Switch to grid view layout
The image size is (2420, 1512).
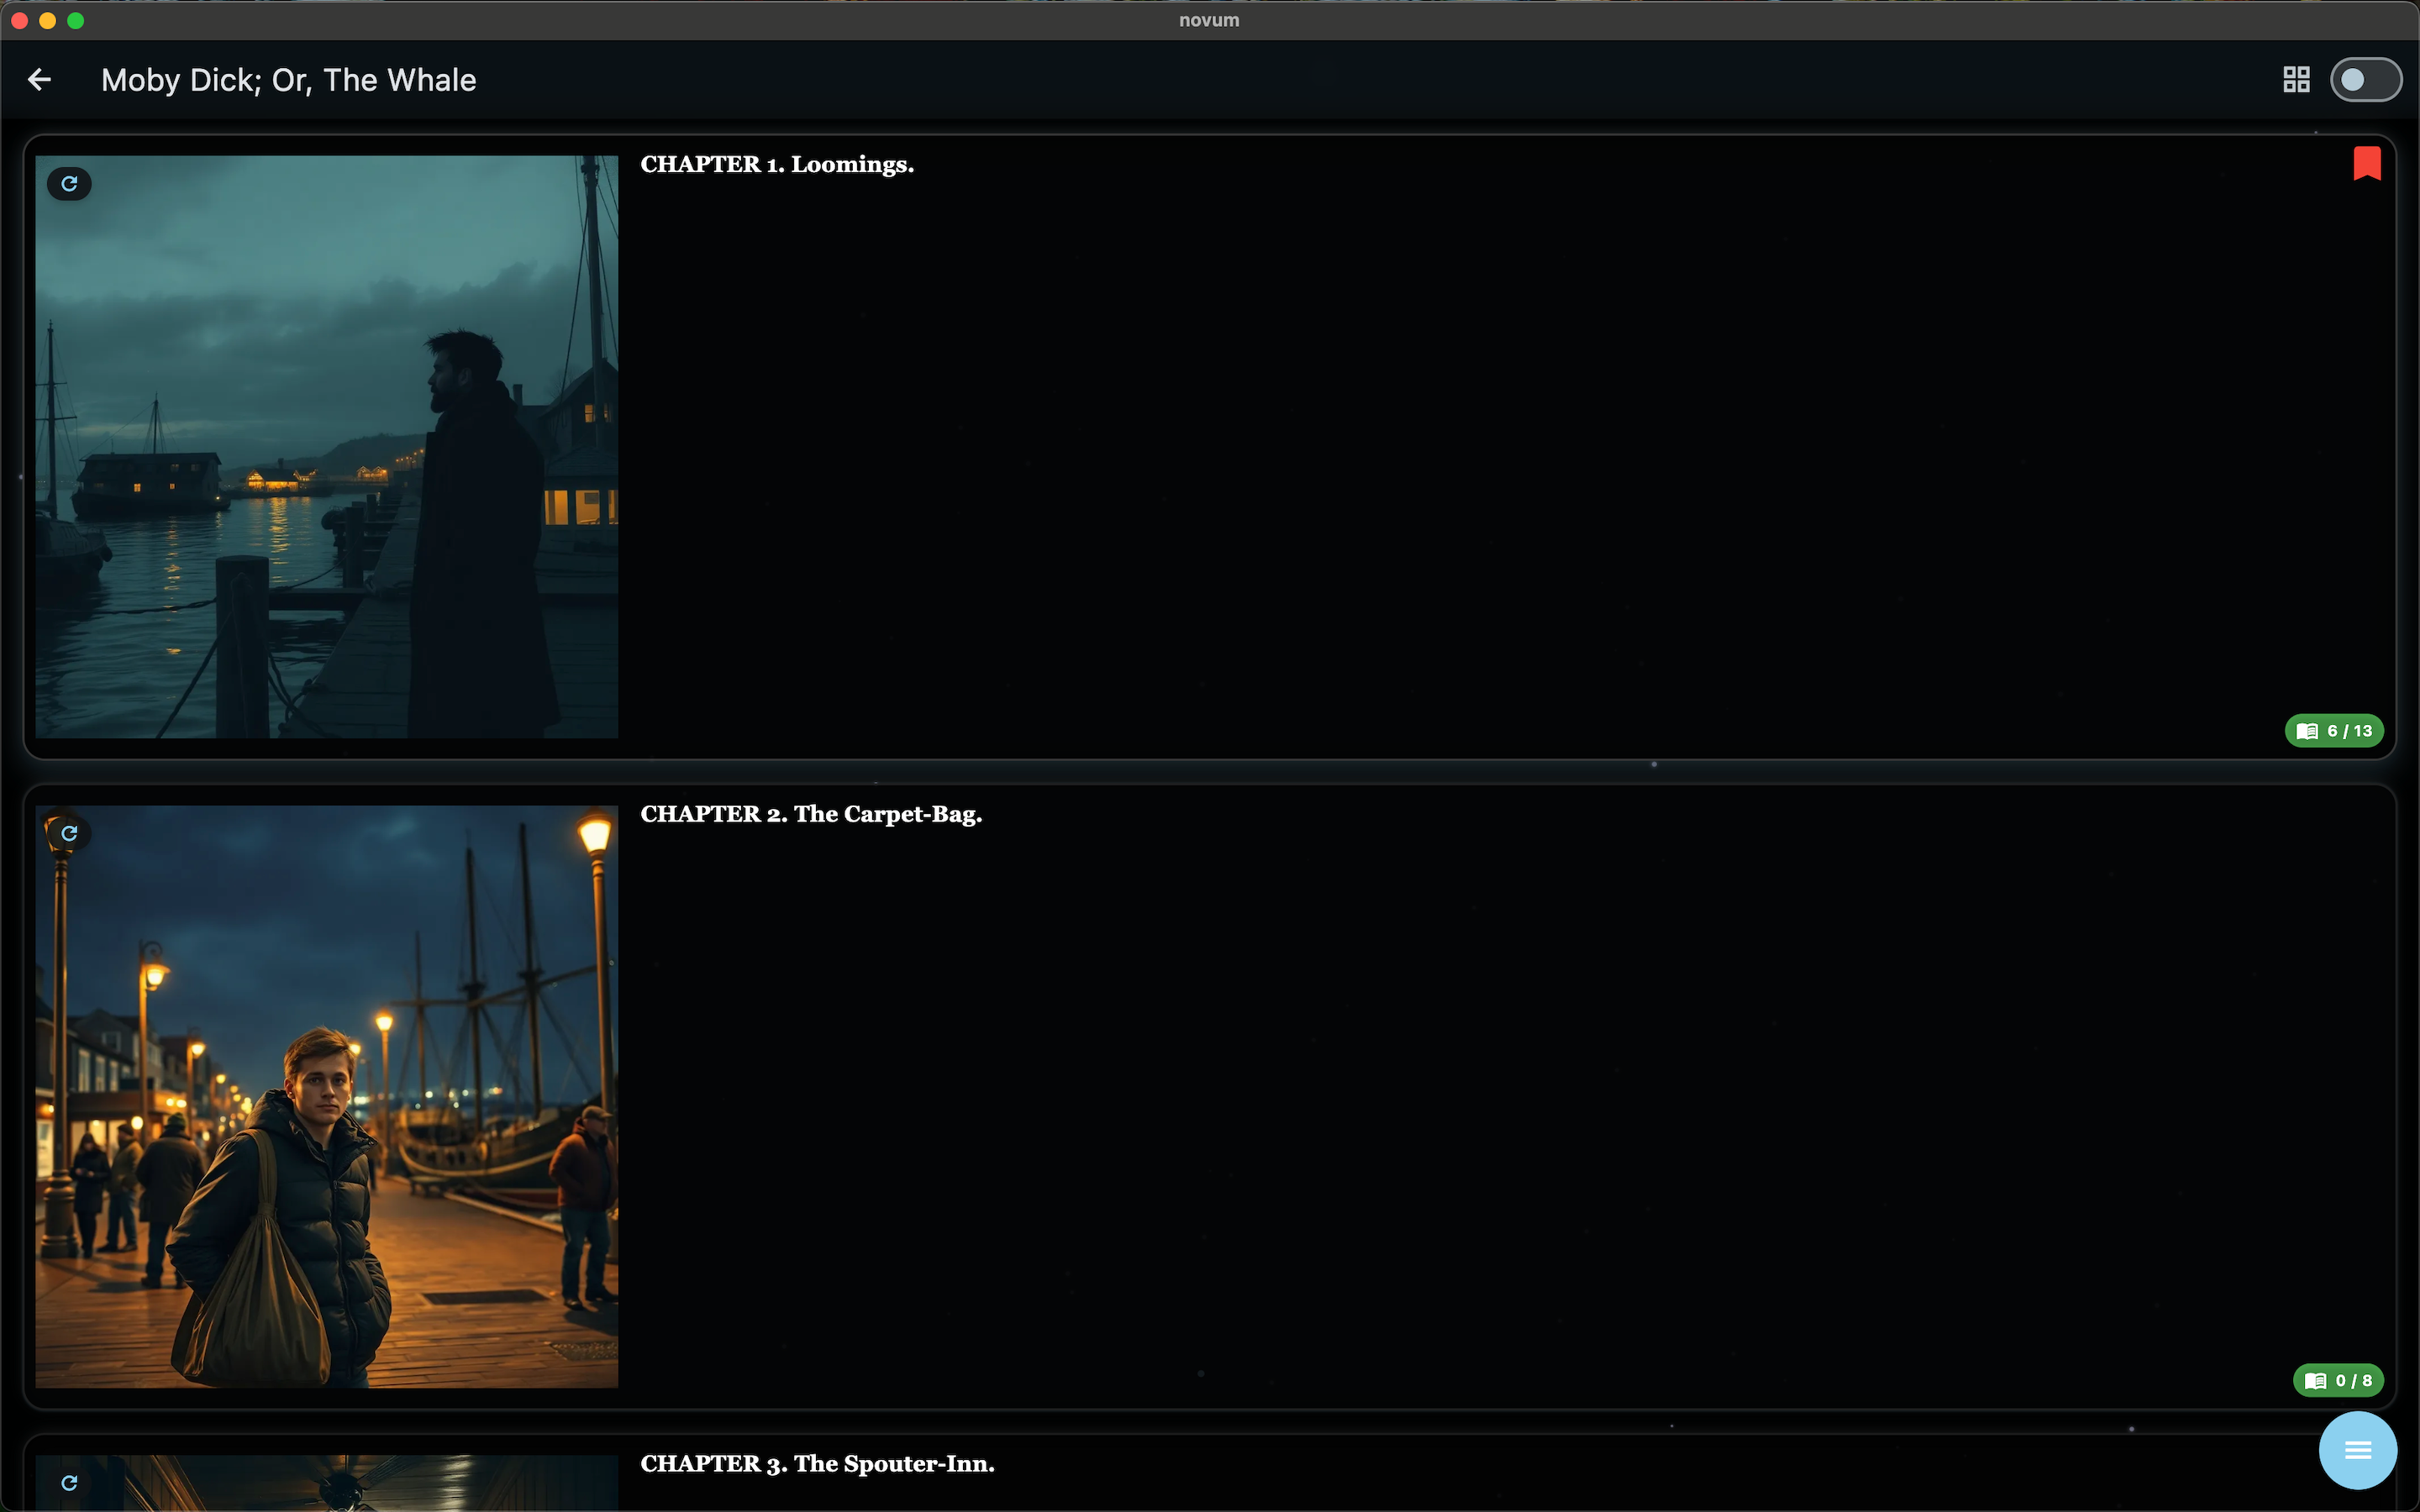2296,80
